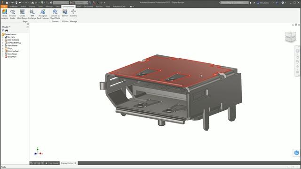Open BIM Exchange environment
Screen dimensions: 301x169
point(32,14)
